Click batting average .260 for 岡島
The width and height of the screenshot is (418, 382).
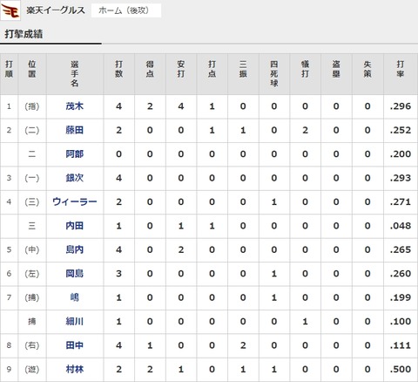point(401,274)
